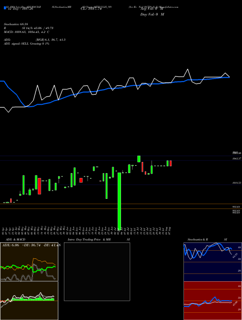Click the 1043.37 price level label

tap(237, 159)
